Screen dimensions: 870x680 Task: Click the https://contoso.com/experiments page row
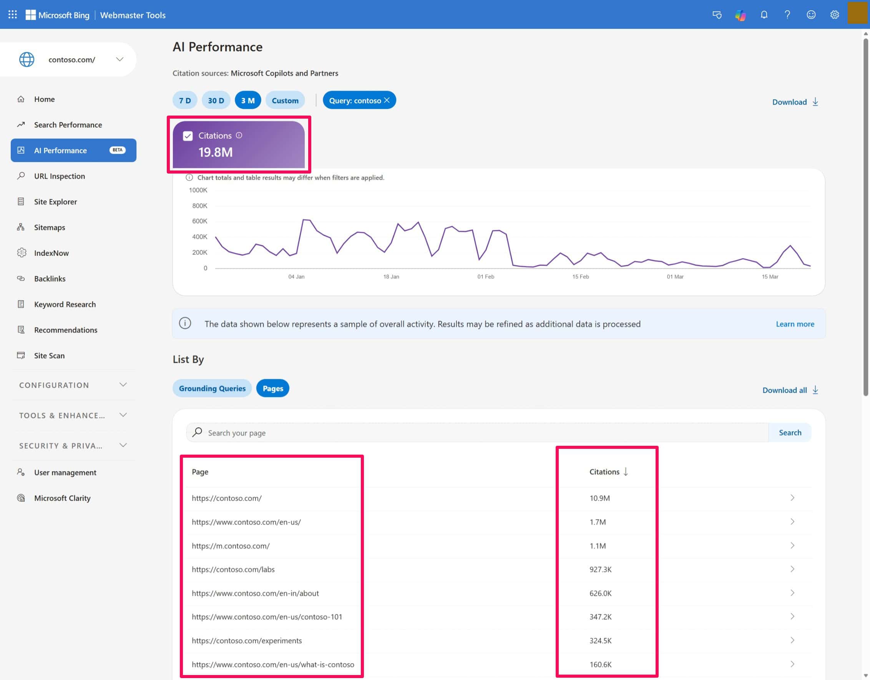click(498, 640)
